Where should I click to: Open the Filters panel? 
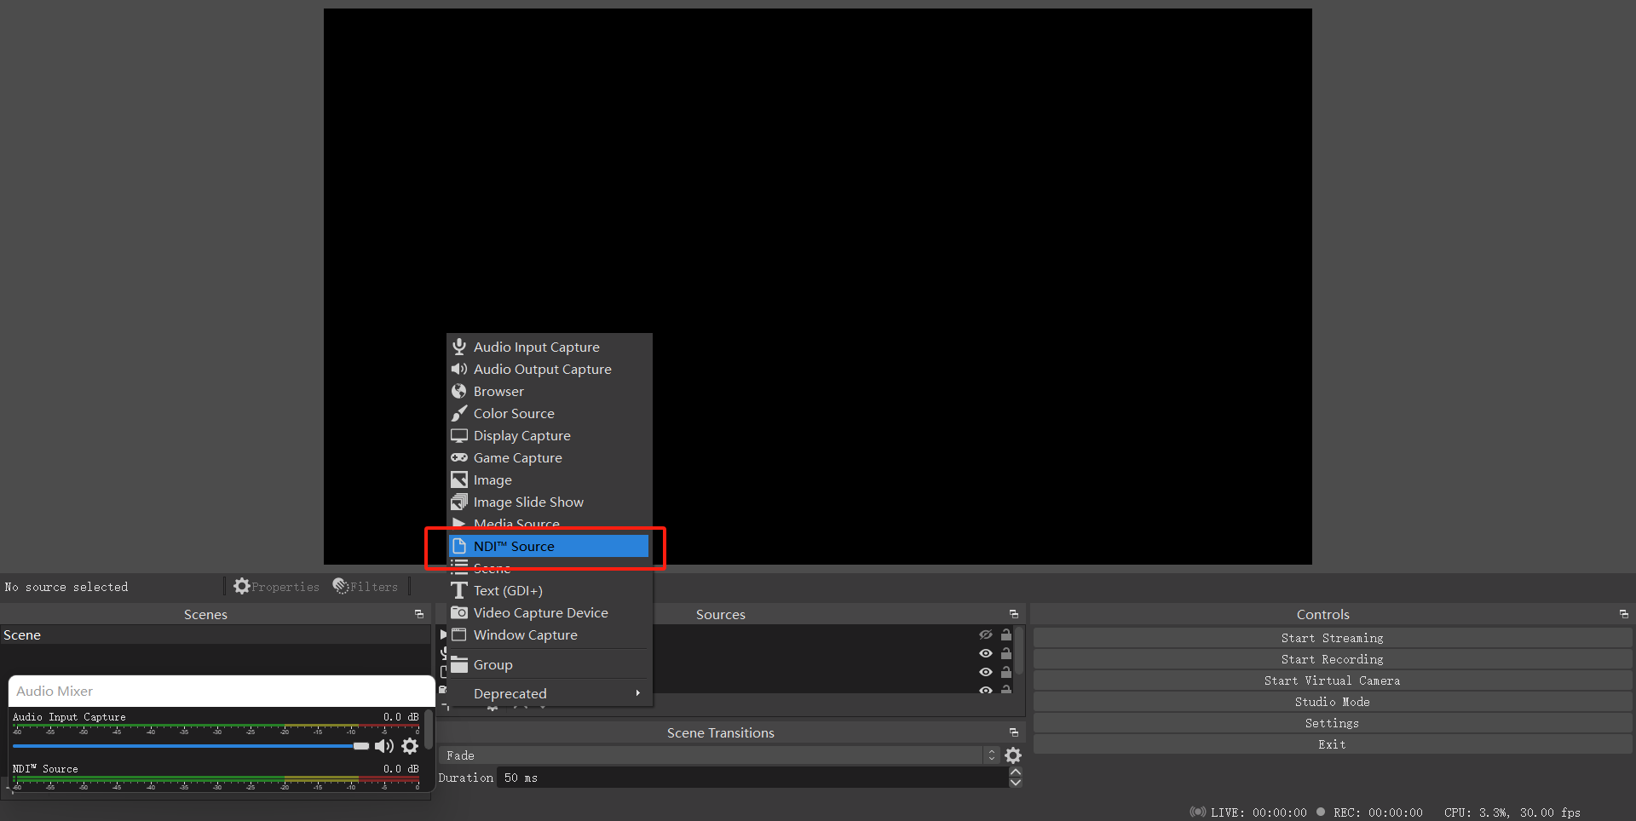[x=365, y=586]
